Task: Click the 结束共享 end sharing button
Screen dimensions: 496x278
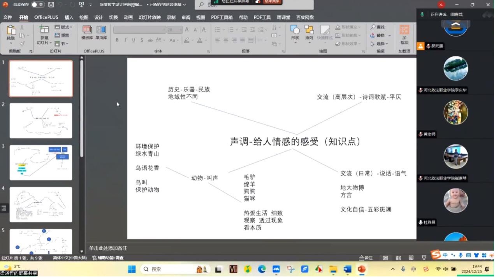Action: pos(268,2)
